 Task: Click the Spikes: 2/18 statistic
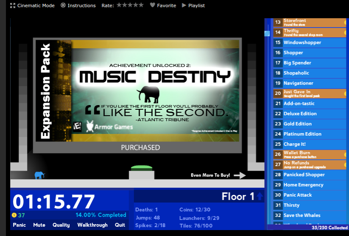150,225
